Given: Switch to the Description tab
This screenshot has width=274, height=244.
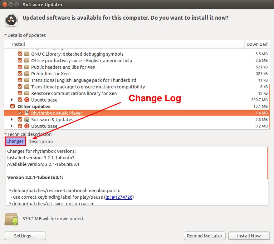Looking at the screenshot, I should pos(41,142).
